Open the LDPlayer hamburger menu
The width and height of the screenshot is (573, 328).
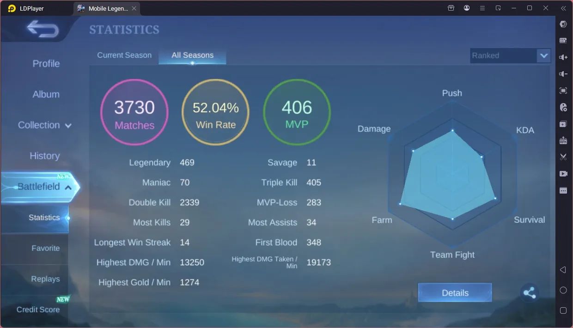pyautogui.click(x=482, y=8)
